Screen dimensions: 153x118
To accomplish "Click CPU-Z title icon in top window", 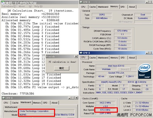I will 81,2.
